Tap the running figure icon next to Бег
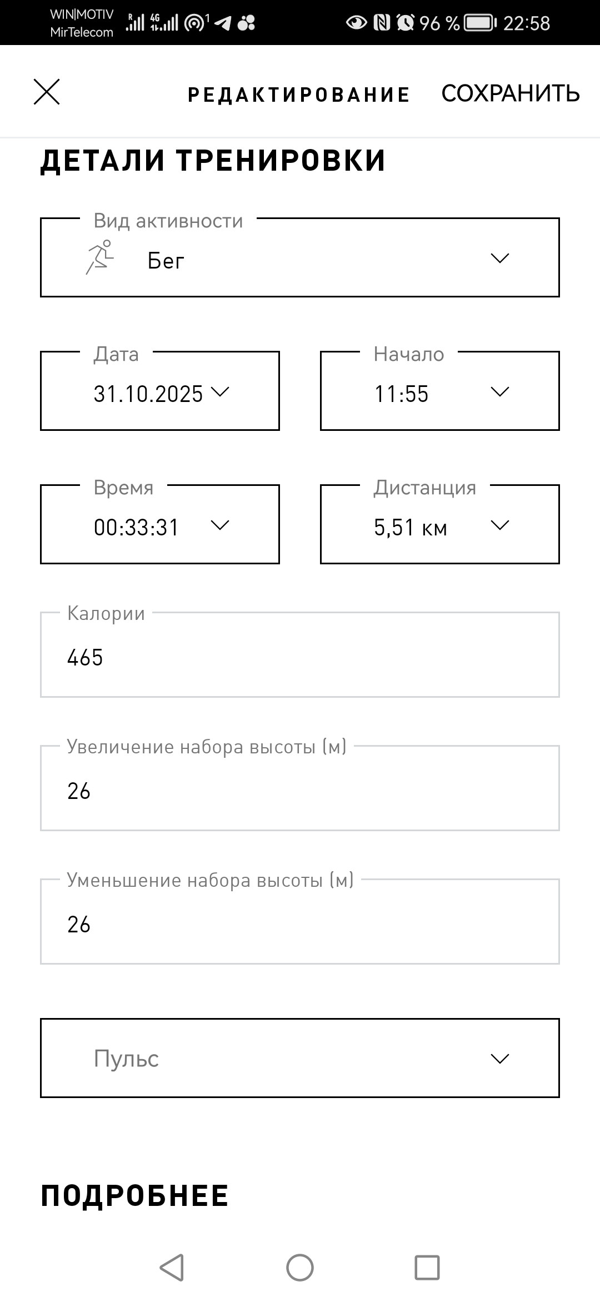600x1301 pixels. [x=100, y=257]
